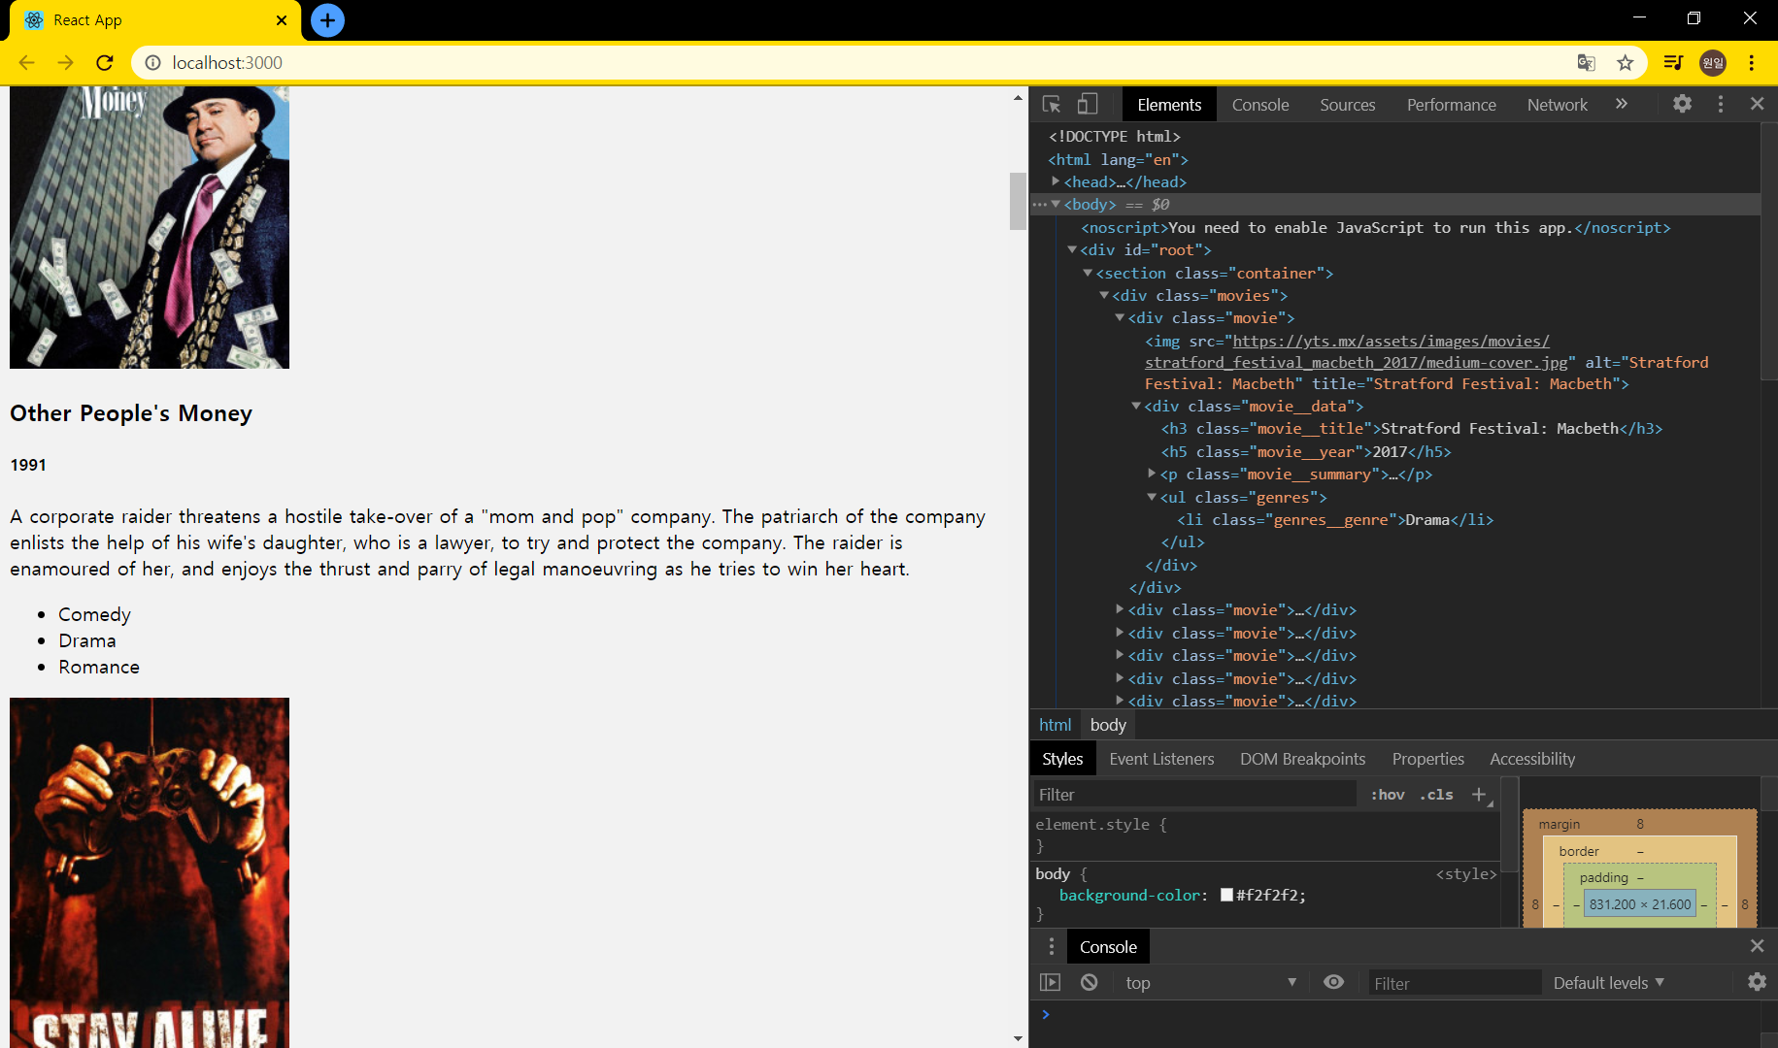Image resolution: width=1778 pixels, height=1048 pixels.
Task: Select the Console drawer tab
Action: coord(1108,947)
